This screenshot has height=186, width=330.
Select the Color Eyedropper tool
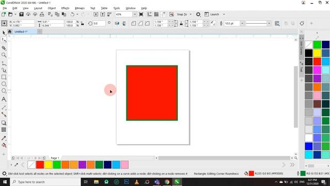4,138
